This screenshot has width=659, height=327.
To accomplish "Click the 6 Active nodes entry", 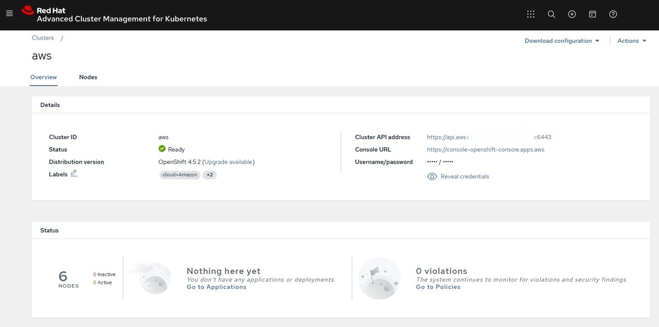I will click(x=103, y=283).
